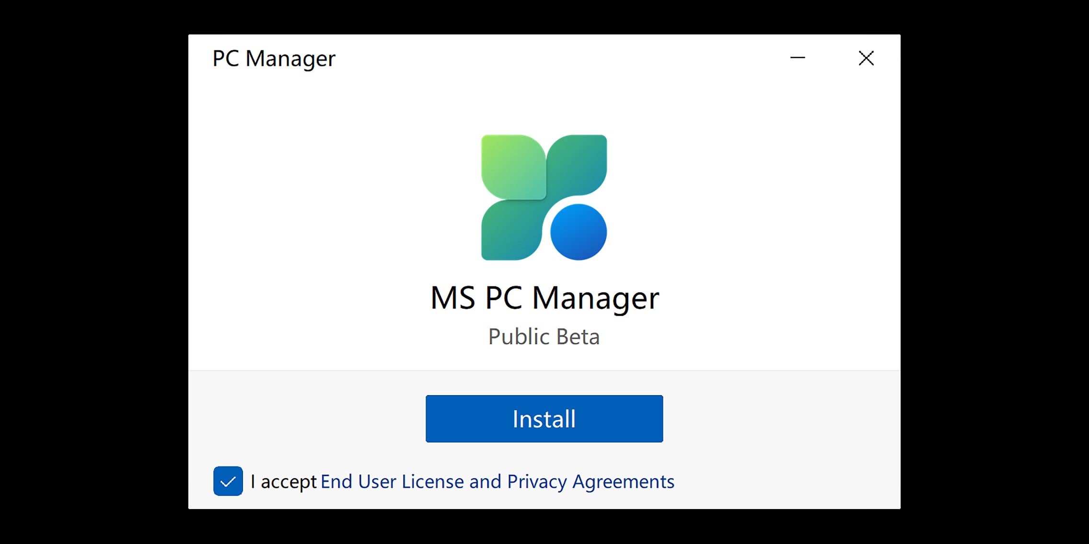Click the Install button
The image size is (1089, 544).
[544, 419]
